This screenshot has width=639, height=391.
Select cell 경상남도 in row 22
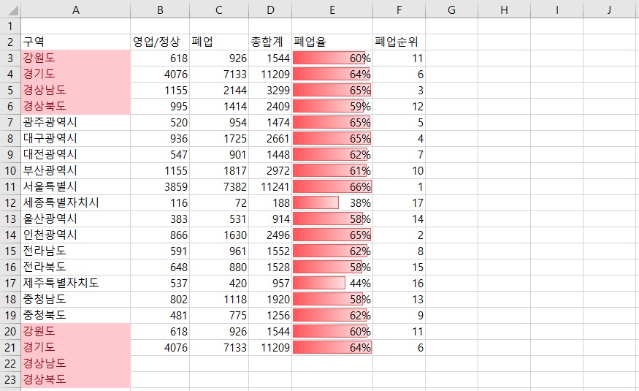75,363
